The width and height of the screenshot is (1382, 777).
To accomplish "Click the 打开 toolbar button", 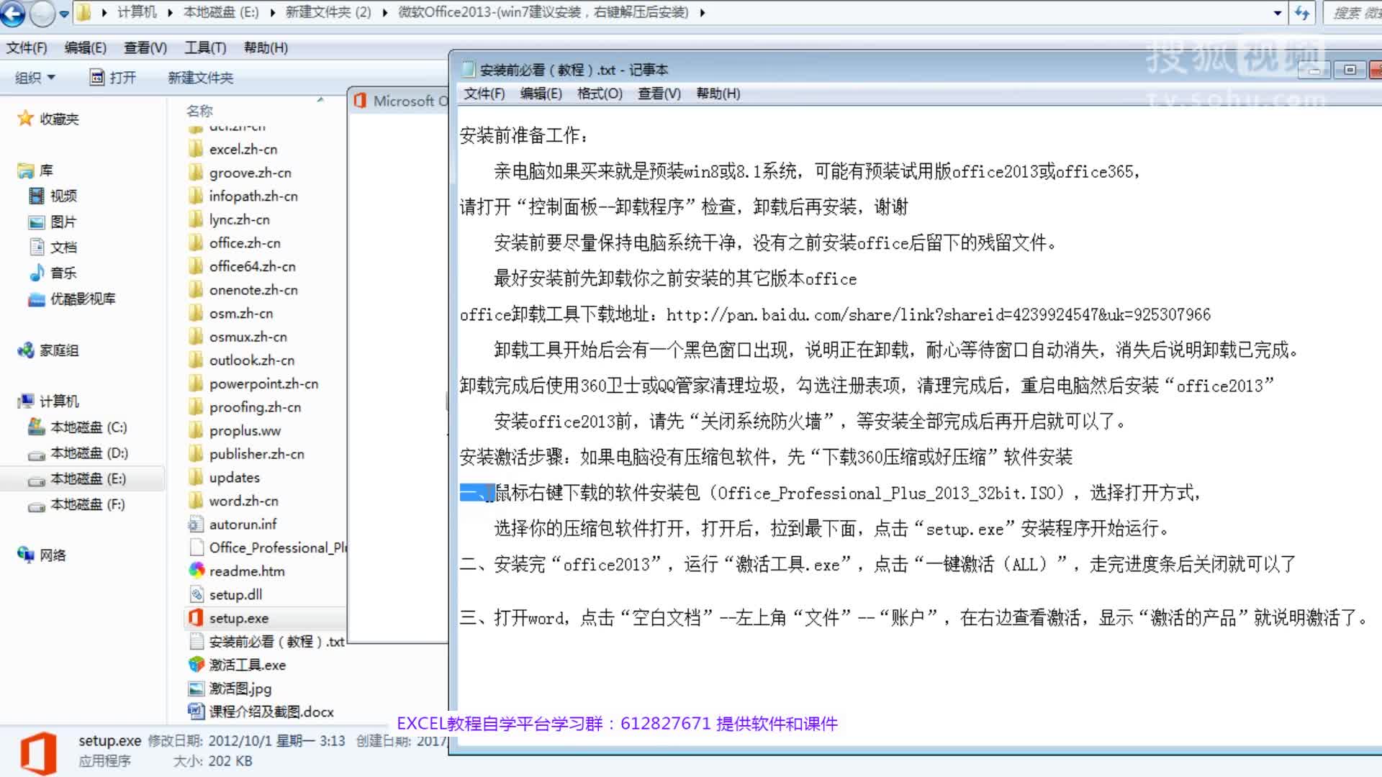I will tap(112, 78).
